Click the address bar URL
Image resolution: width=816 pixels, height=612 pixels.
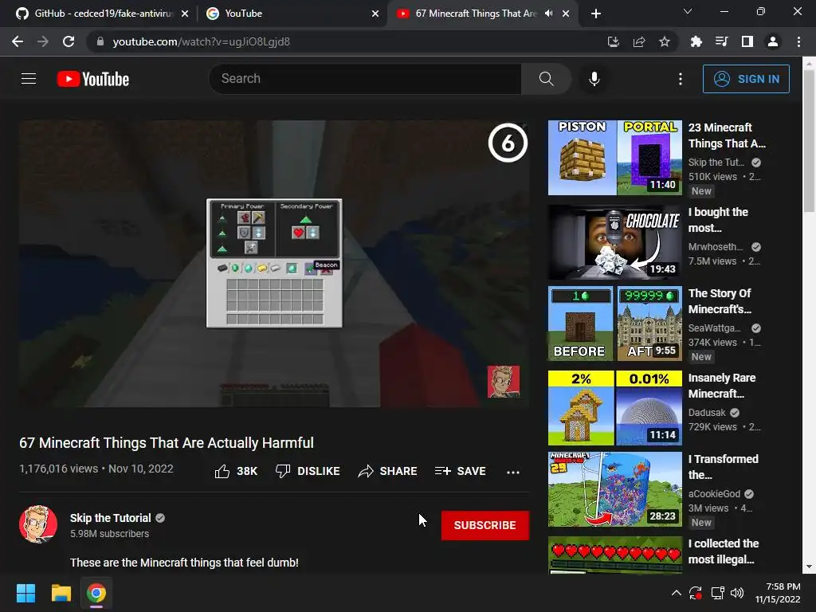202,41
